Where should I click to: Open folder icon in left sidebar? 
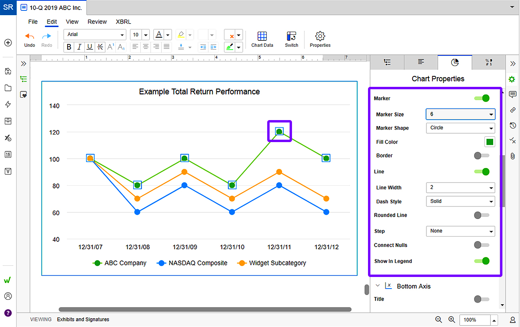click(x=8, y=88)
